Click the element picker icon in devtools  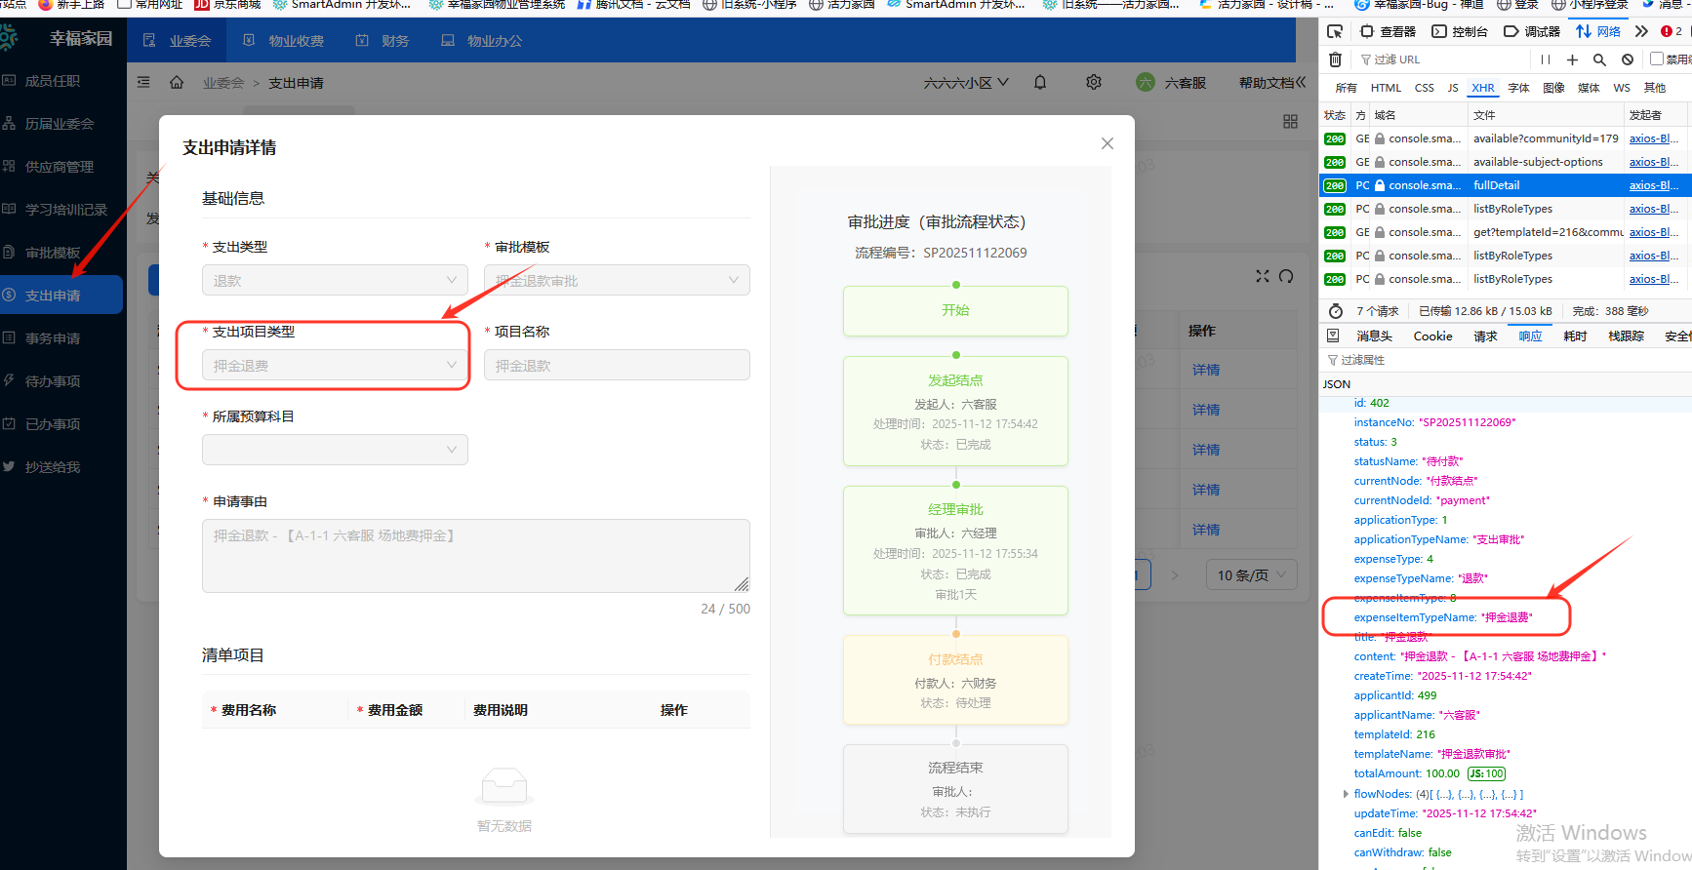(x=1335, y=31)
